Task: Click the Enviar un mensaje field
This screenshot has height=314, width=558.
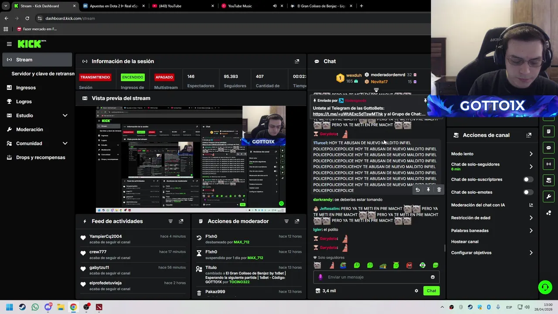Action: pos(376,277)
